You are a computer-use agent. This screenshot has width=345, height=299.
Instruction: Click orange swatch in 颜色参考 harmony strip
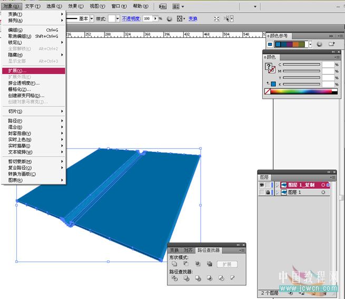[x=295, y=44]
